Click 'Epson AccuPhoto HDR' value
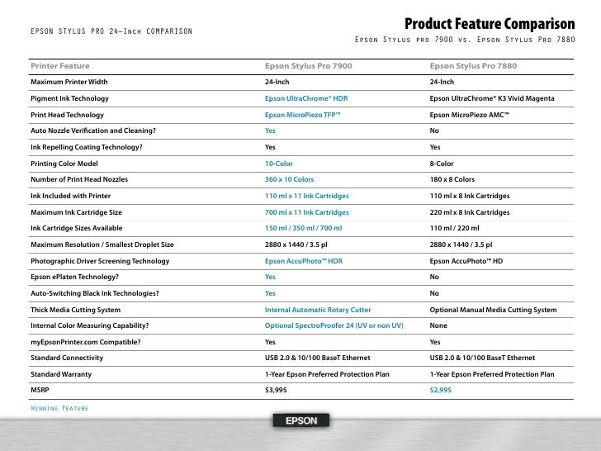This screenshot has width=601, height=451. point(304,261)
